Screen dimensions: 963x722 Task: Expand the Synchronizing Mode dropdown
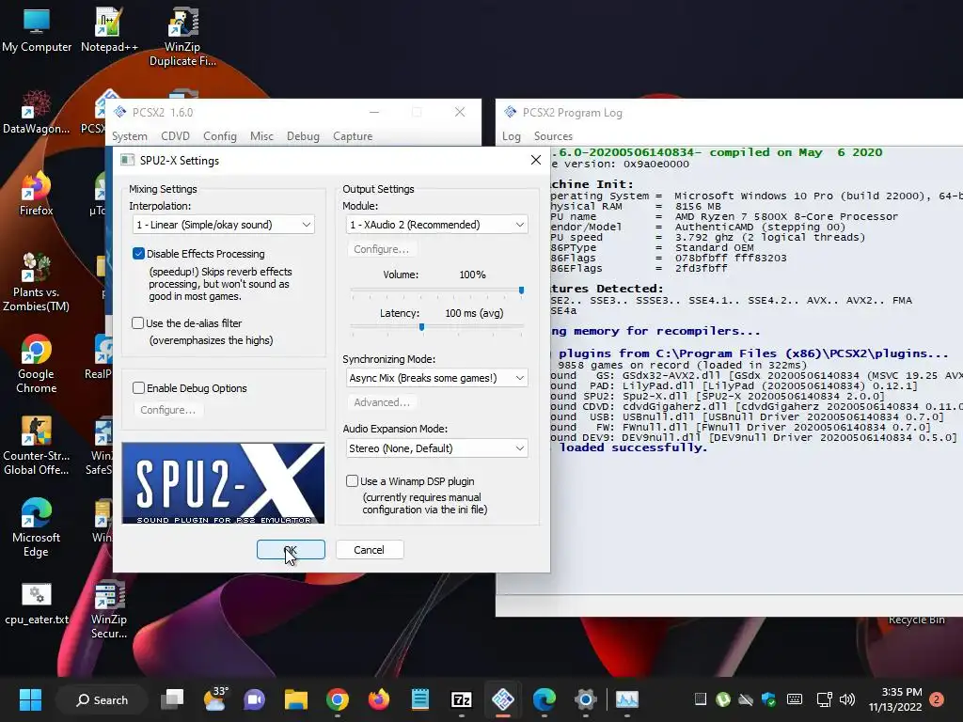[436, 378]
